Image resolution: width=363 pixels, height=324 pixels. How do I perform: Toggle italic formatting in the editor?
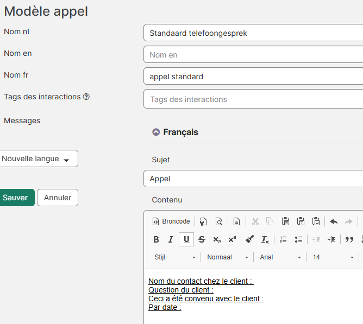171,239
